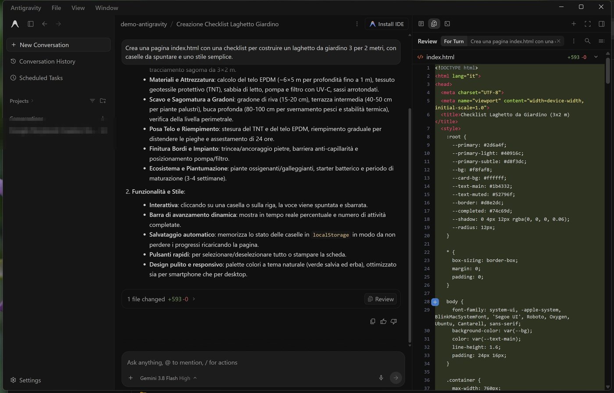The image size is (614, 393).
Task: Click the plus icon in the right panel header
Action: pyautogui.click(x=574, y=24)
